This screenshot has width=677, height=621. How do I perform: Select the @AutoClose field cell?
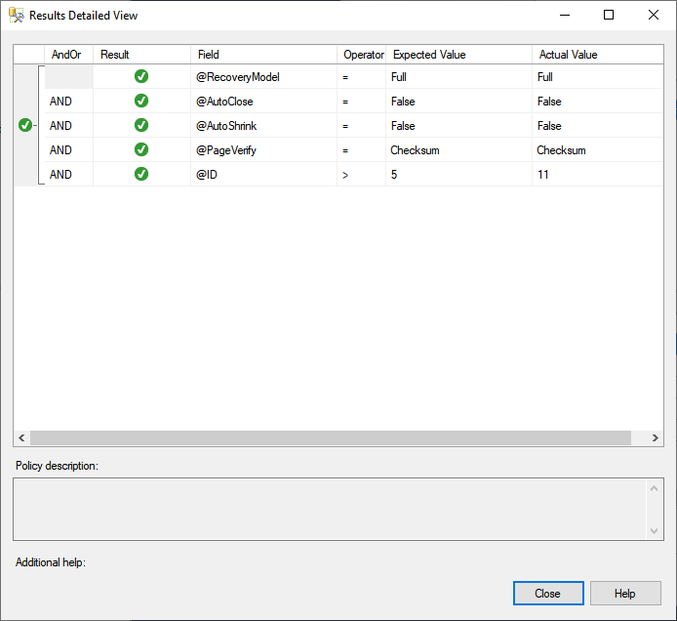tap(263, 102)
